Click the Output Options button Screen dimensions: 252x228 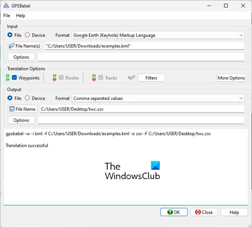21,120
